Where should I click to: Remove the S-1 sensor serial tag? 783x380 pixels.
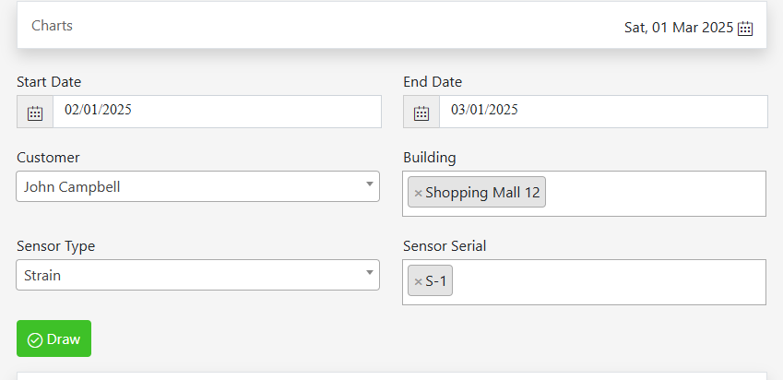(418, 281)
